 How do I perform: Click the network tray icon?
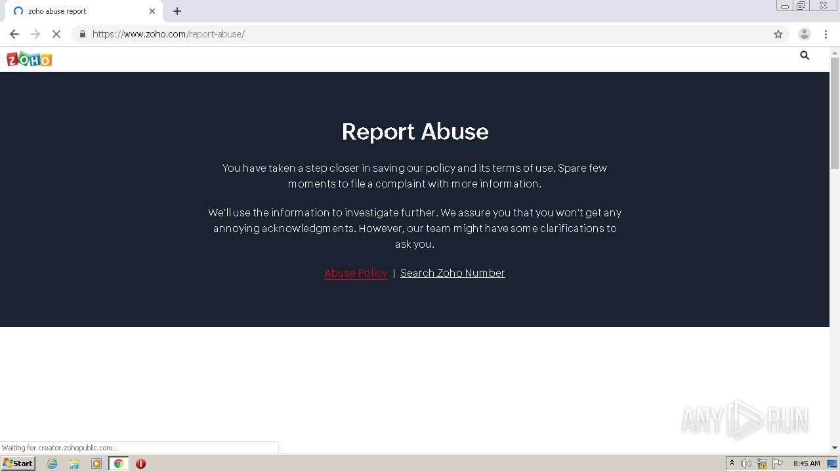[762, 463]
